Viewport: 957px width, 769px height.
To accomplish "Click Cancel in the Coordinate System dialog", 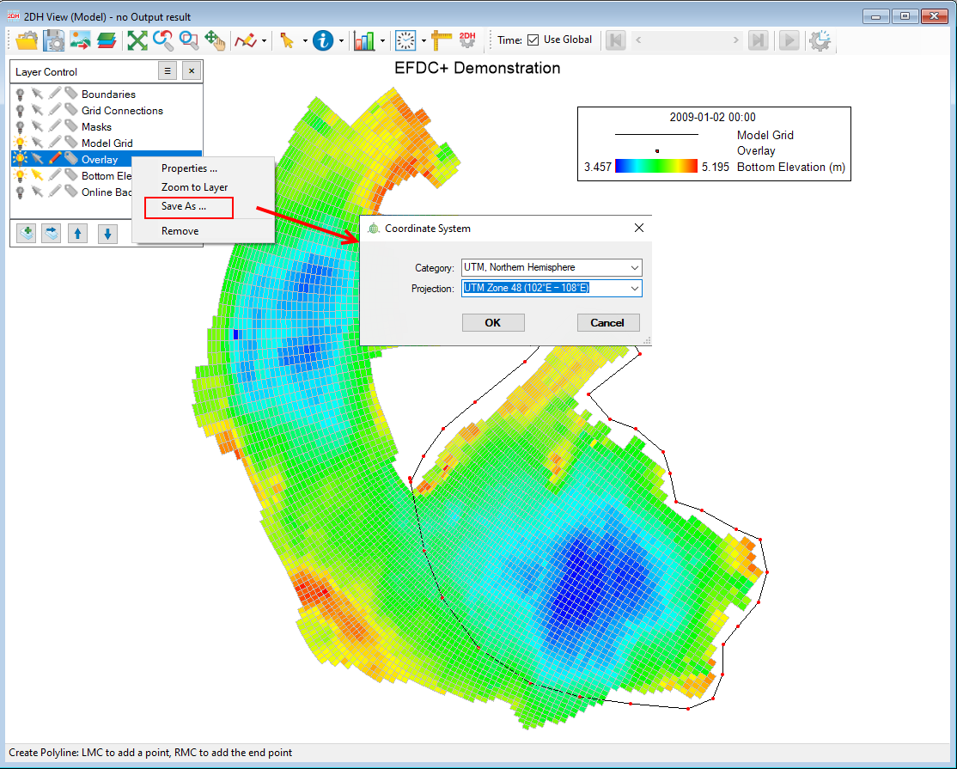I will tap(608, 322).
